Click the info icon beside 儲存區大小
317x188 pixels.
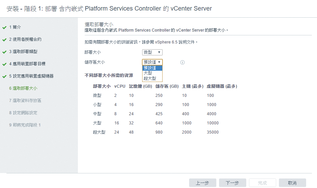[182, 62]
